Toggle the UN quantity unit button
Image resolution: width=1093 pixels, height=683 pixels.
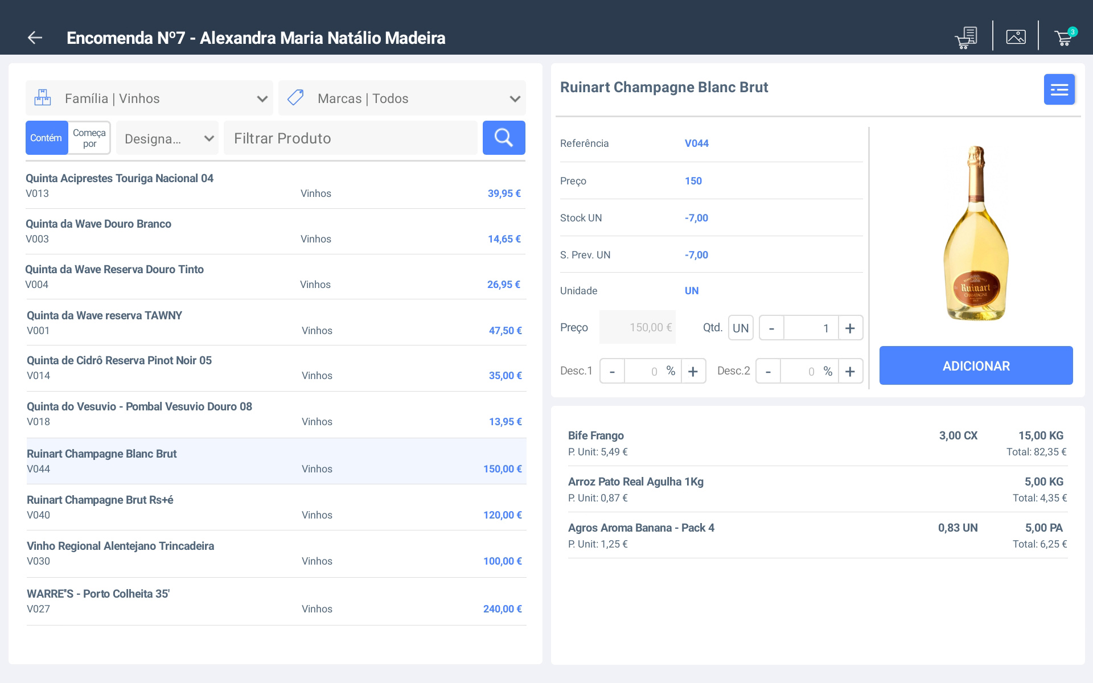click(x=740, y=328)
